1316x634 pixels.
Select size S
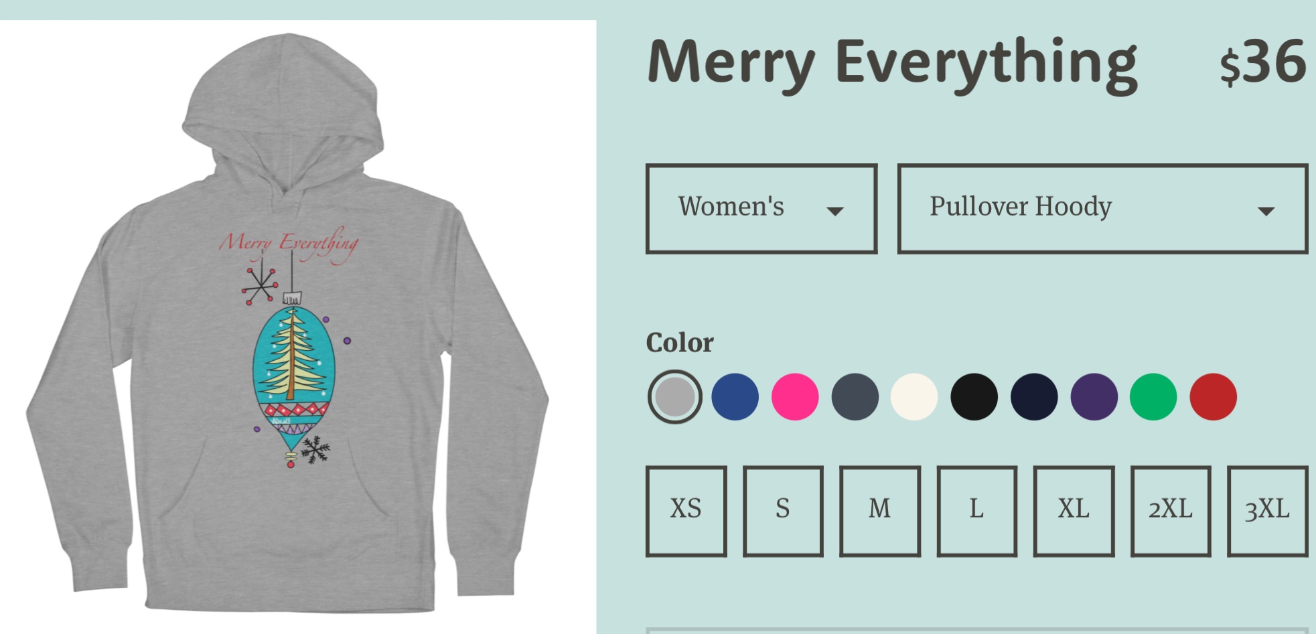coord(783,511)
